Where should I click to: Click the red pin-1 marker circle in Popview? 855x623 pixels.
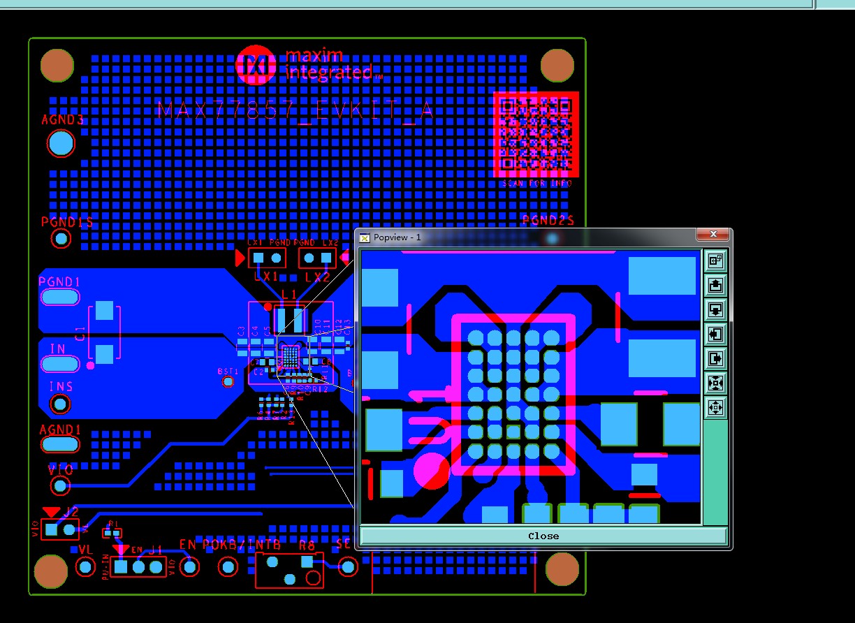tap(432, 471)
